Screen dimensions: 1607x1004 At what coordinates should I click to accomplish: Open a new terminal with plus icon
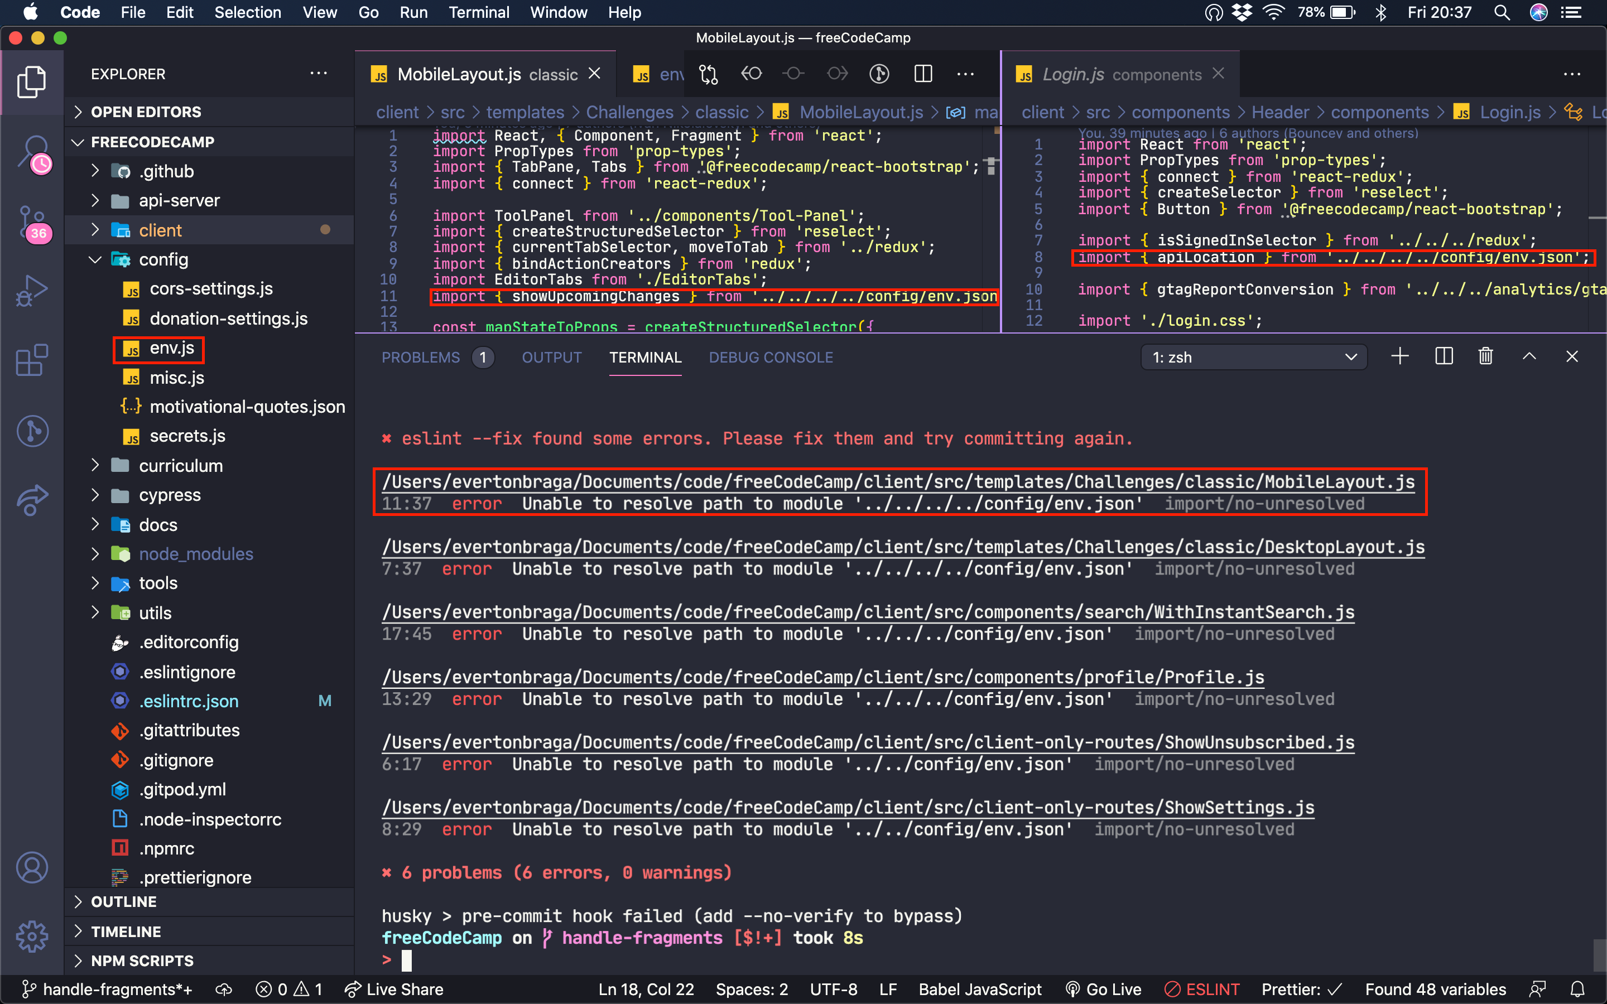click(x=1400, y=356)
